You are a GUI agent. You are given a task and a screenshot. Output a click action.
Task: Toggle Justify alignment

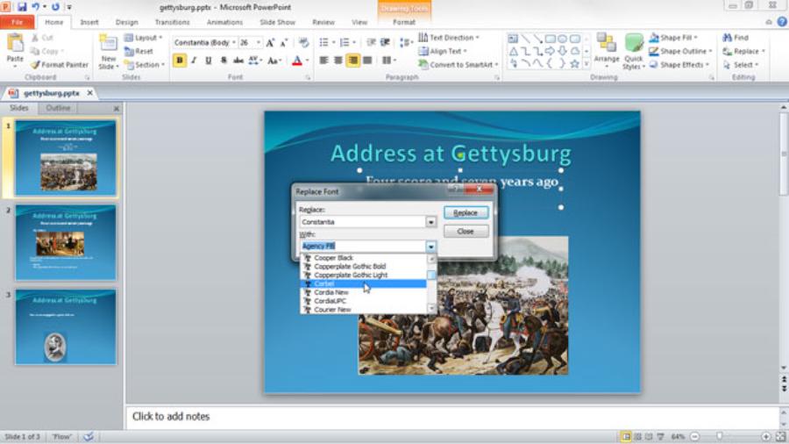368,61
